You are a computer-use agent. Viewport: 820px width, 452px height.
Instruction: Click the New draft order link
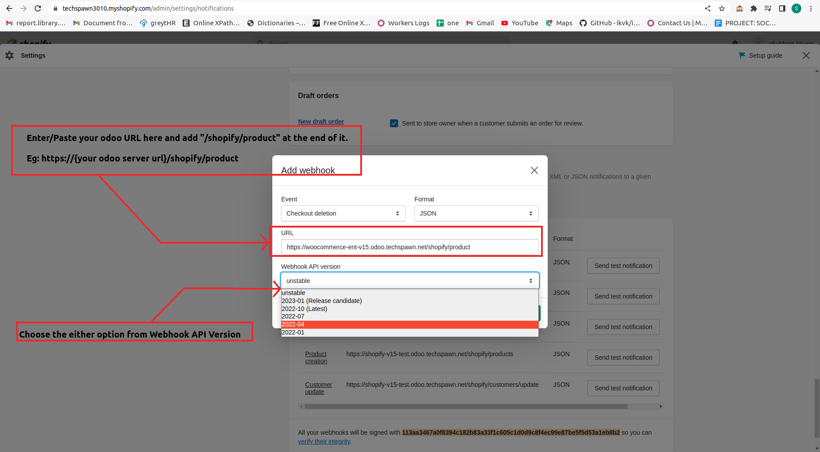[x=321, y=121]
